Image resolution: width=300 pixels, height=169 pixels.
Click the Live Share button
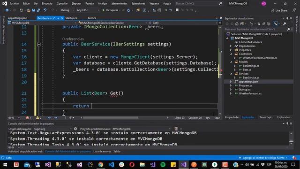[279, 10]
